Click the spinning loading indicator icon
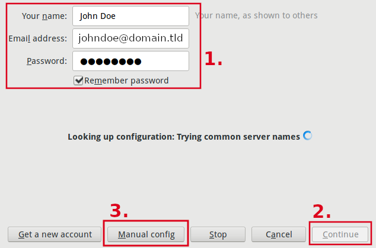The width and height of the screenshot is (376, 248). point(307,136)
